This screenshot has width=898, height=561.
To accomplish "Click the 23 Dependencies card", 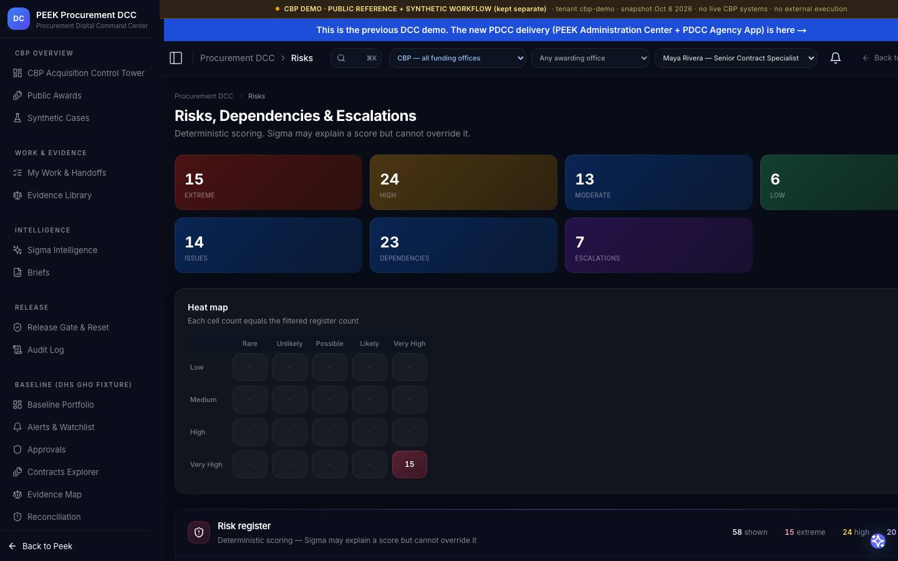I will pyautogui.click(x=463, y=245).
